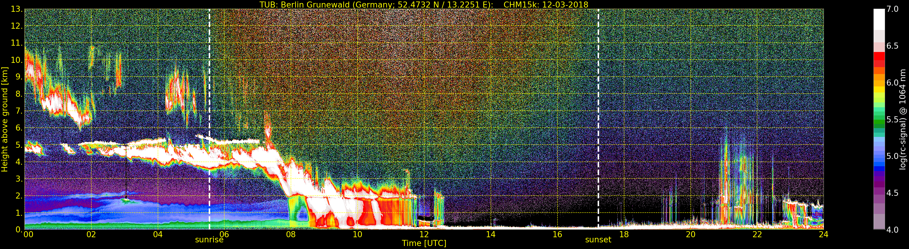909x249 pixels.
Task: Click the '0.' height axis tick label
Action: [x=18, y=229]
